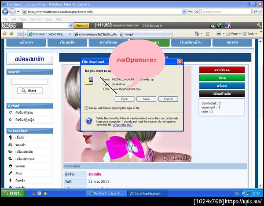This screenshot has width=264, height=206.
Task: Open the tab list dropdown arrow
Action: tap(25, 34)
